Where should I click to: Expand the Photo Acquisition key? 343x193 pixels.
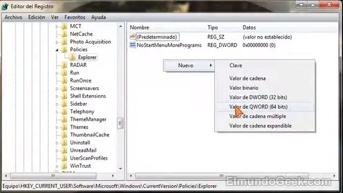pos(57,42)
